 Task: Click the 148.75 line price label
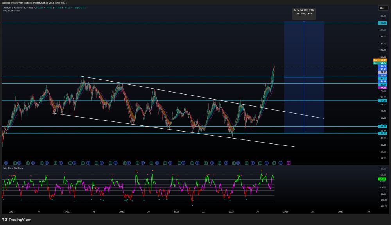[x=382, y=127]
